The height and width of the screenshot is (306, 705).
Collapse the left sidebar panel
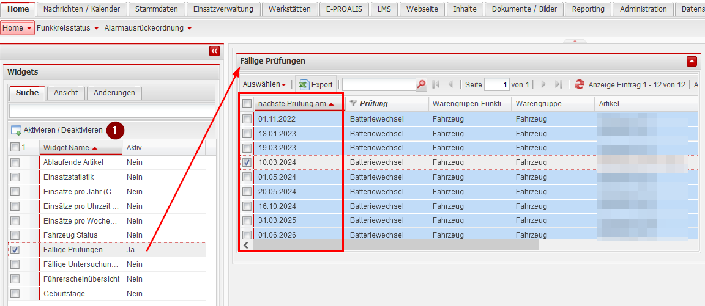tap(214, 51)
